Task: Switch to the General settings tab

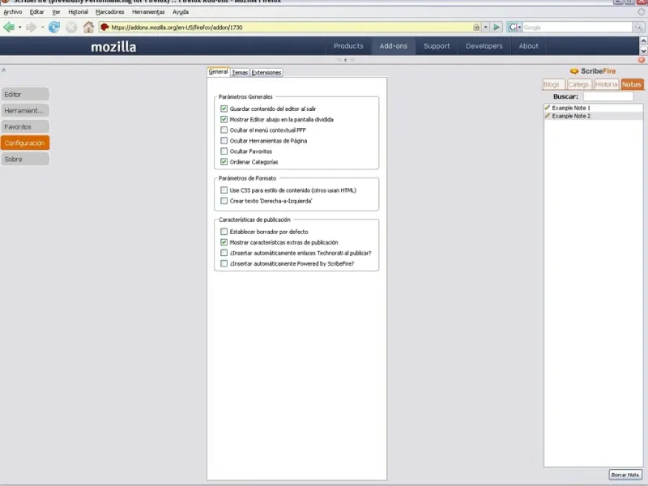Action: click(x=218, y=72)
